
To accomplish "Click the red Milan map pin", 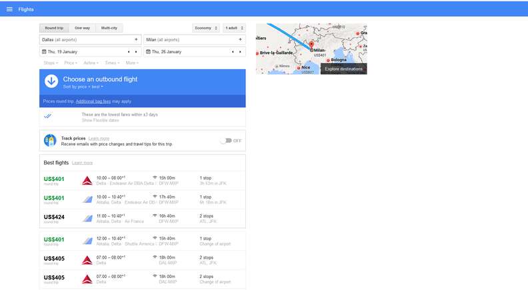I will 311,45.
